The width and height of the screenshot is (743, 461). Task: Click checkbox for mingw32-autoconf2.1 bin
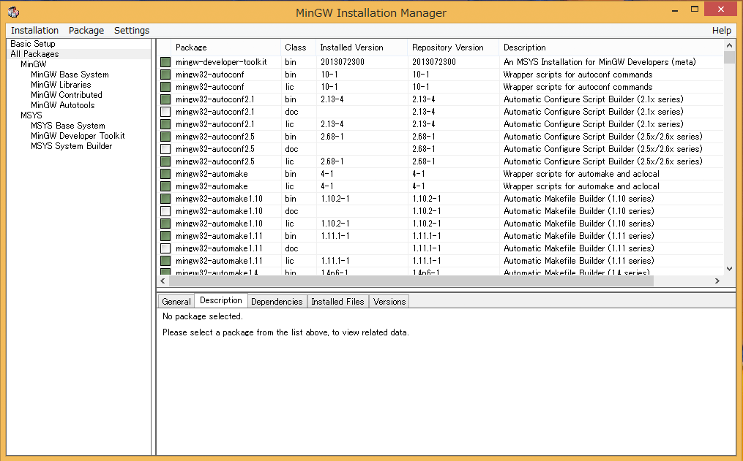pos(165,99)
